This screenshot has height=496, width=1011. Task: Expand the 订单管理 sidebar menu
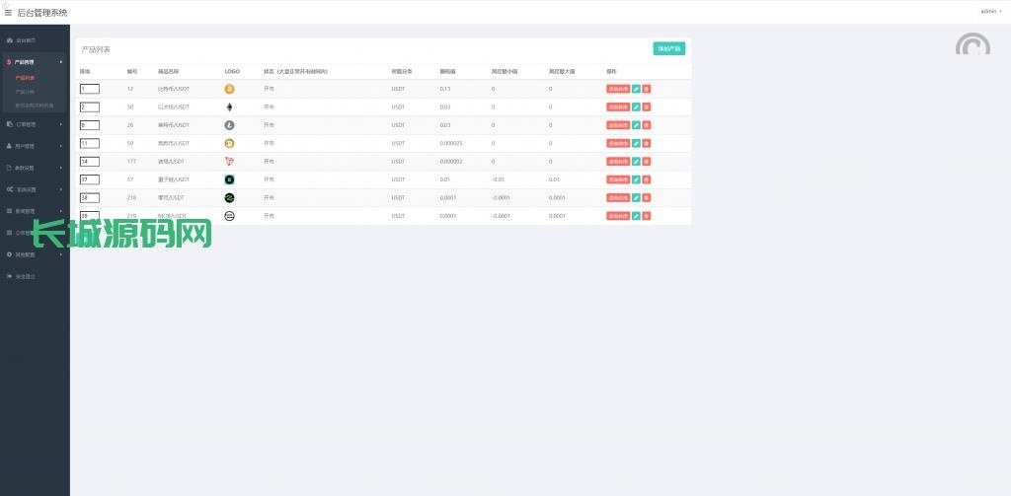pyautogui.click(x=28, y=124)
